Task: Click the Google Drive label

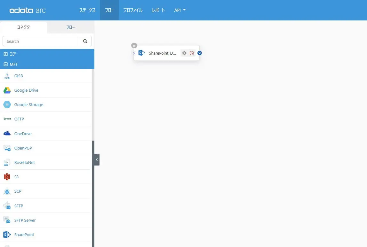Action: tap(26, 90)
